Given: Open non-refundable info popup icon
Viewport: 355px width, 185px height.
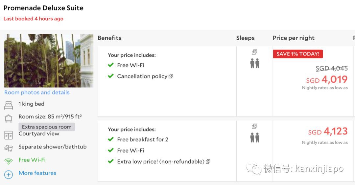Looking at the screenshot, I should pos(208,161).
